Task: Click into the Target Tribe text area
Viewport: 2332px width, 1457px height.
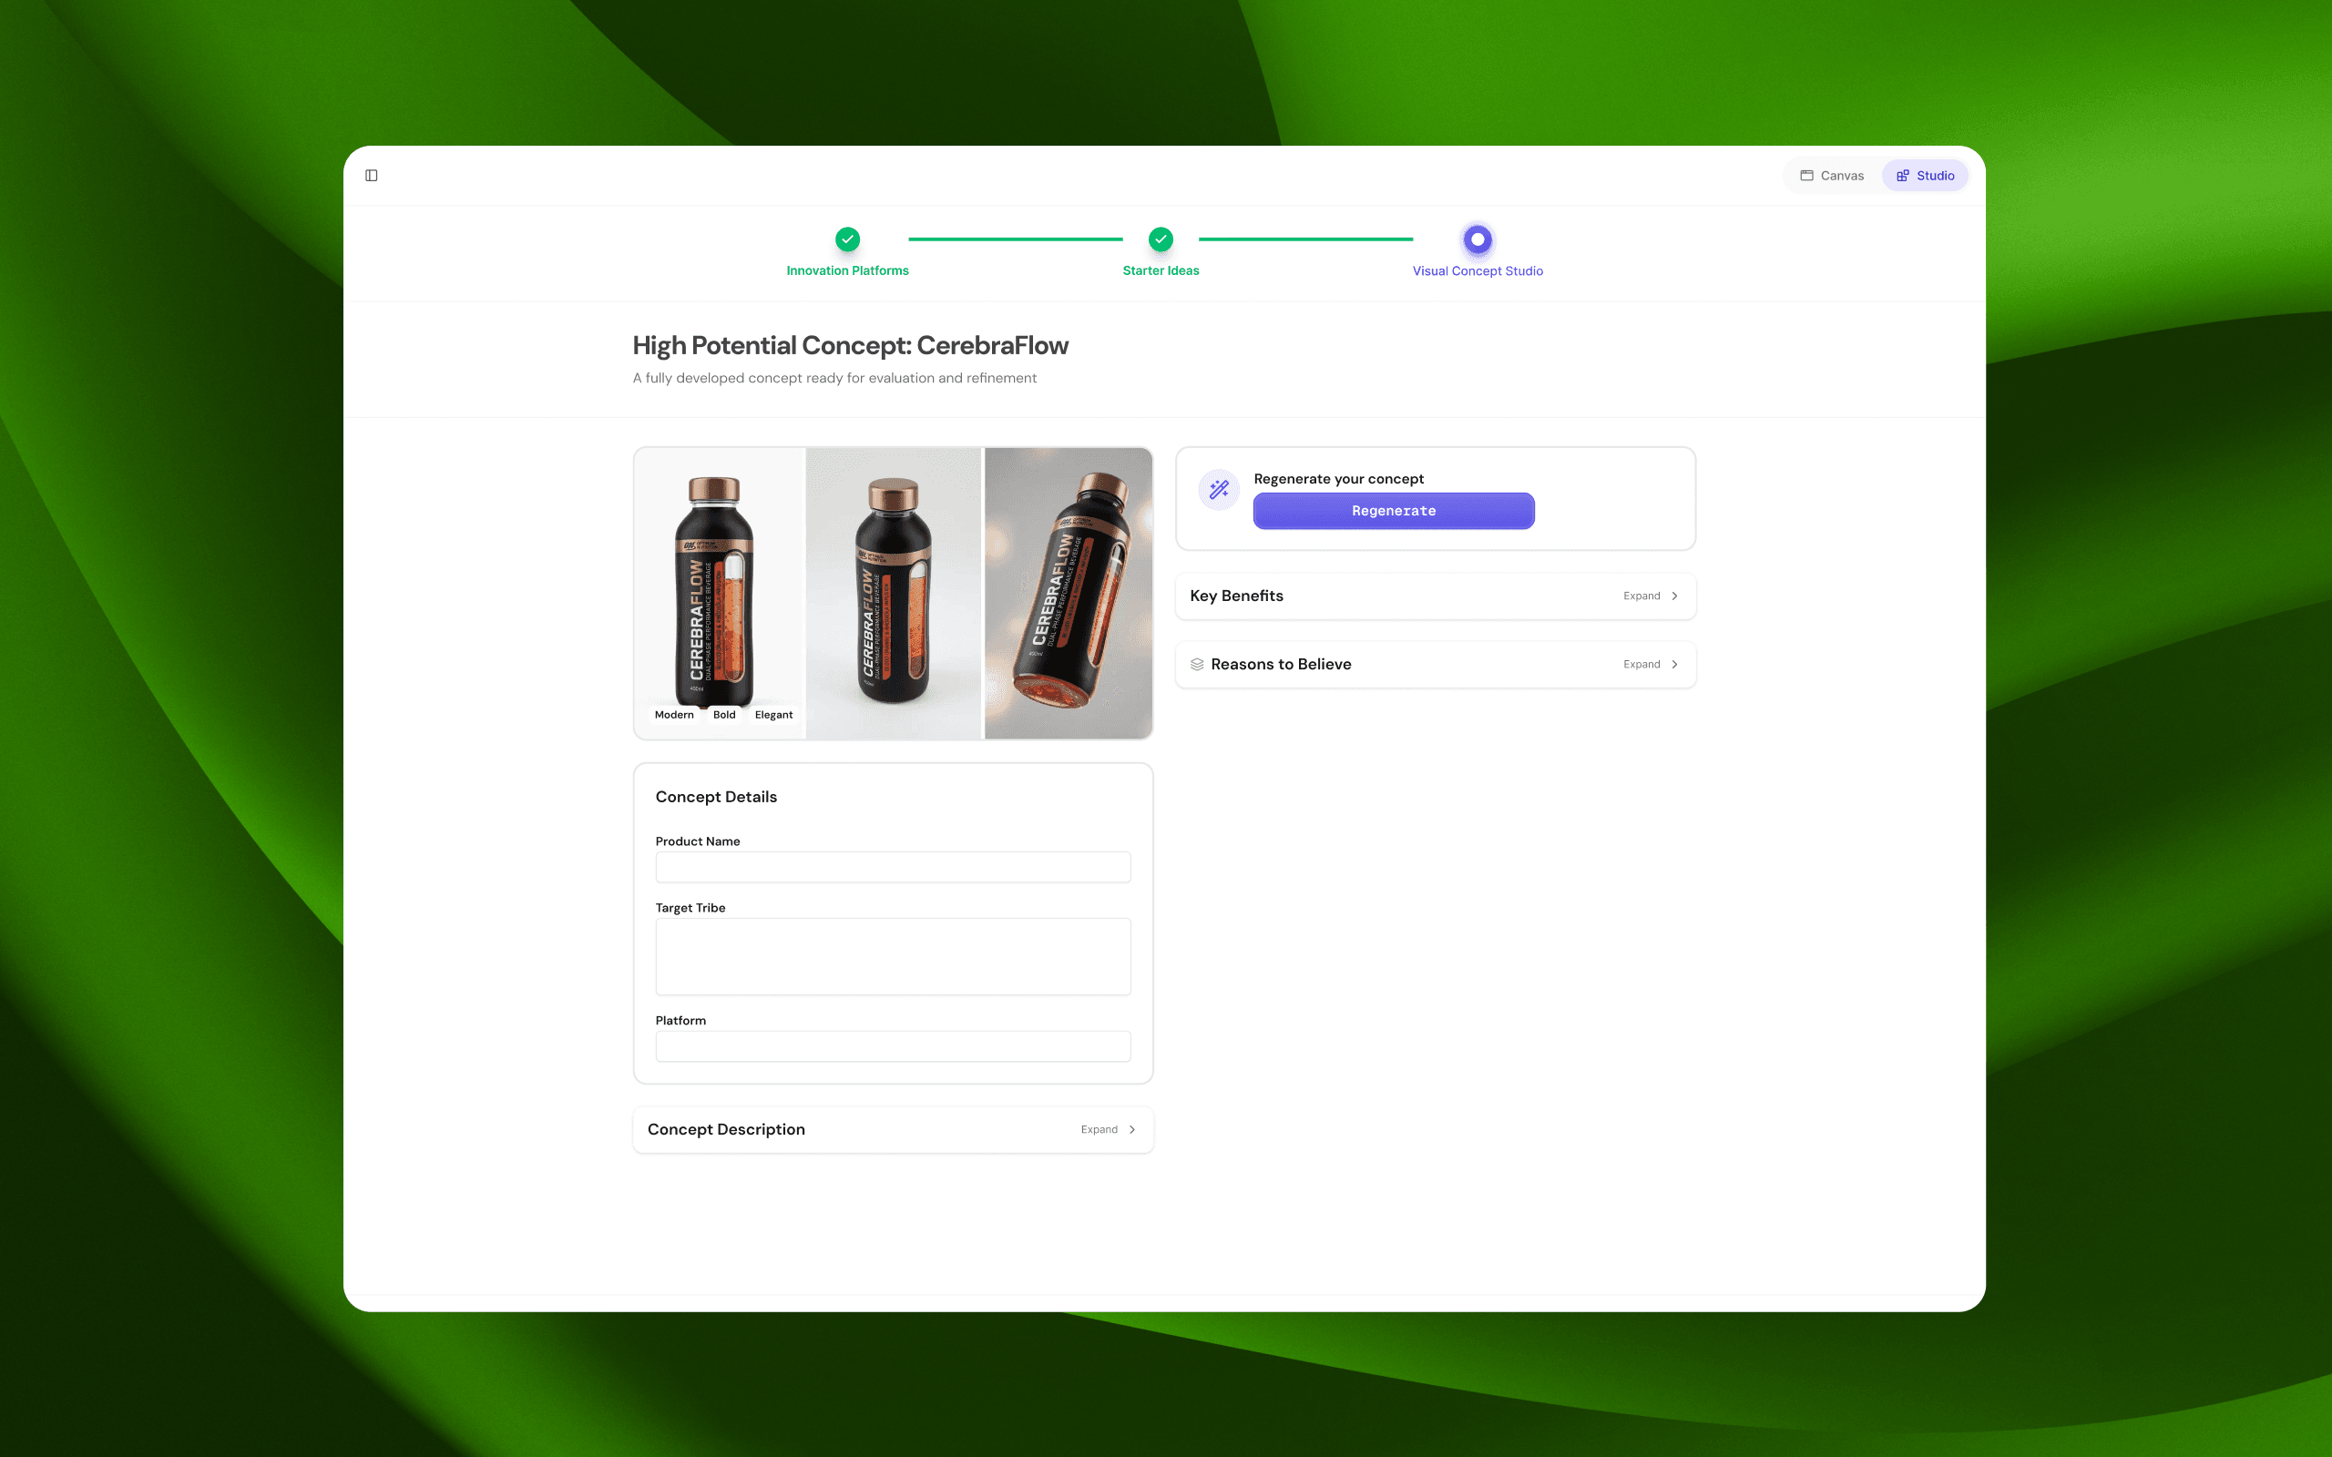Action: point(893,956)
